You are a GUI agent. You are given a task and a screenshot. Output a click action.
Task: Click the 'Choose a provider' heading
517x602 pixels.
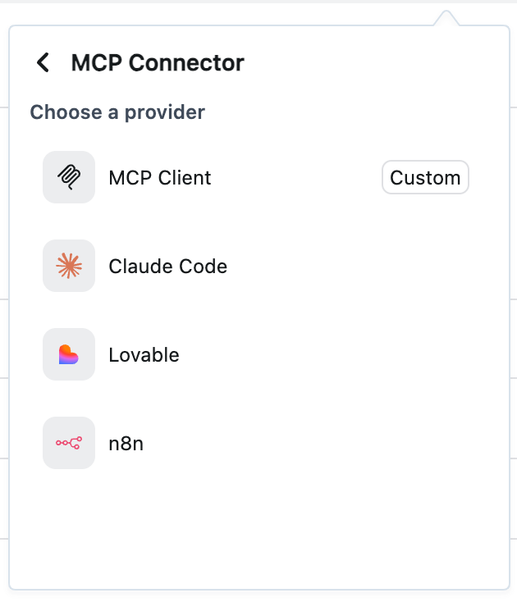[117, 112]
